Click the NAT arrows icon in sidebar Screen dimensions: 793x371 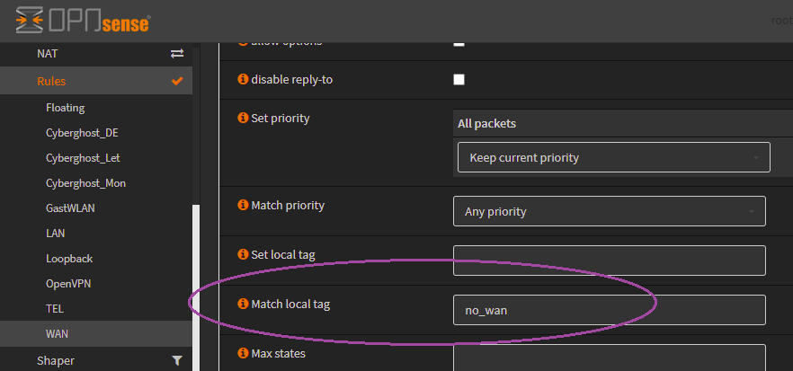[177, 54]
